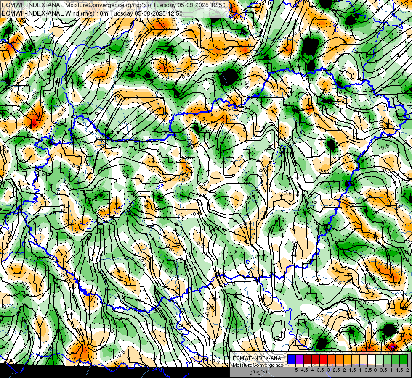Pick the bright red swatch between -3.5 and -3

click(324, 360)
